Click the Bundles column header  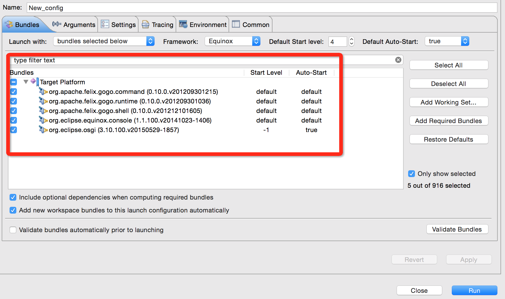pyautogui.click(x=127, y=73)
